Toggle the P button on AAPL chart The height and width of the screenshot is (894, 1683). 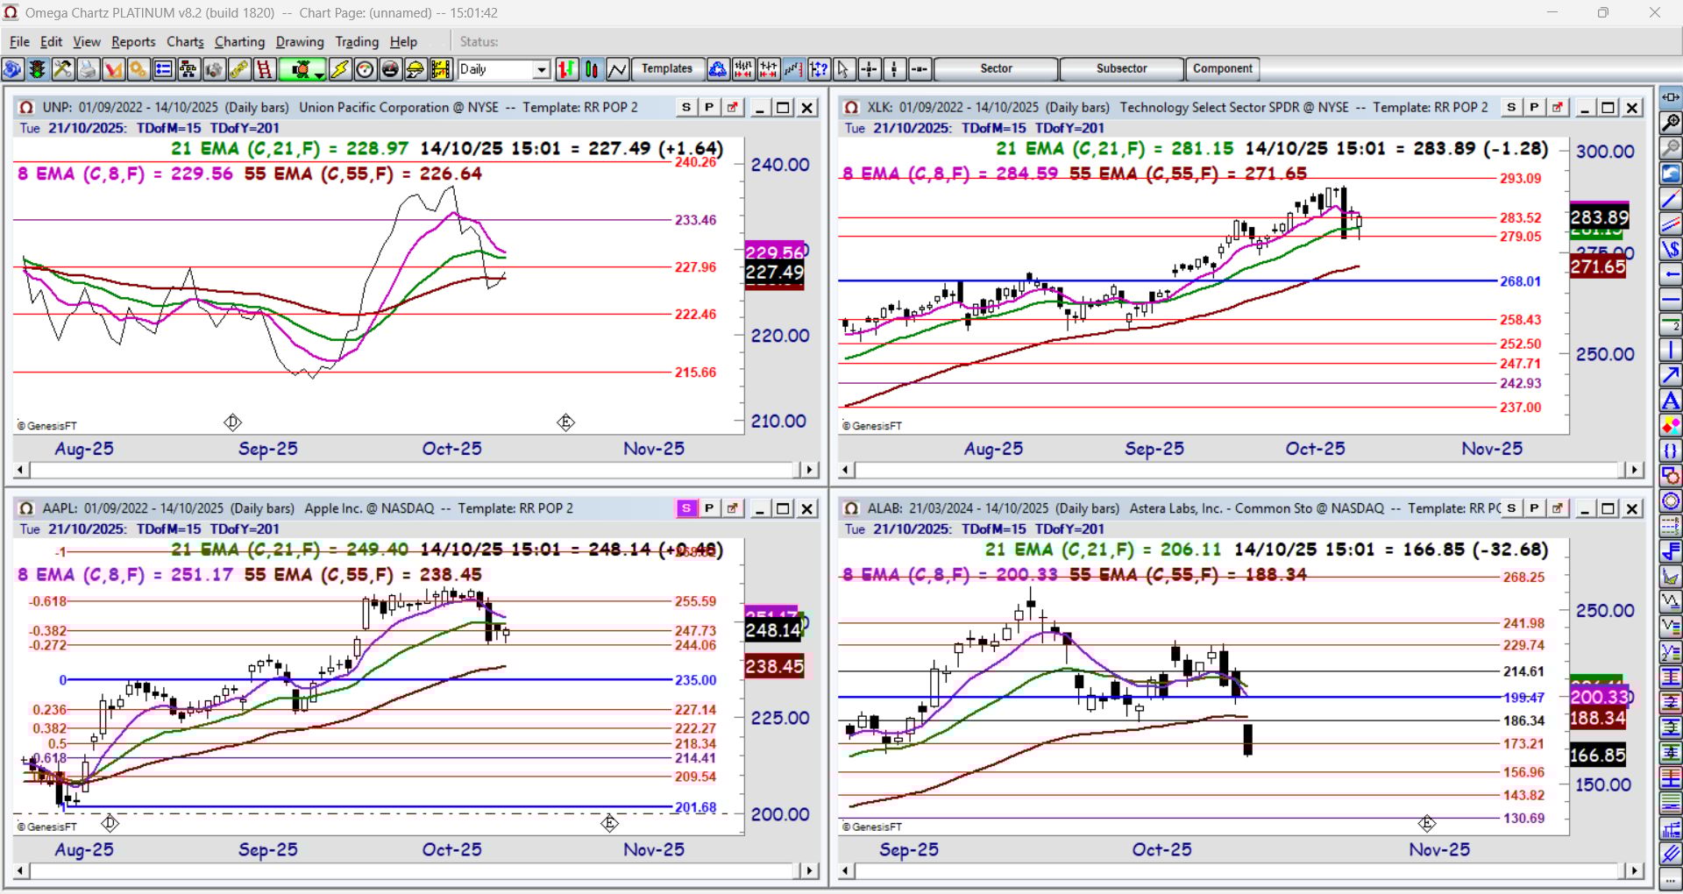[x=709, y=508]
